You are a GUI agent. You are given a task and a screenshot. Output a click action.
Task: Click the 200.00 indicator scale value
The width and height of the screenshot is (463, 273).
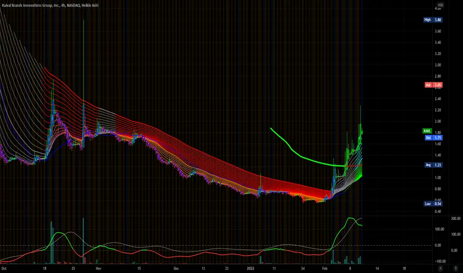point(456,218)
